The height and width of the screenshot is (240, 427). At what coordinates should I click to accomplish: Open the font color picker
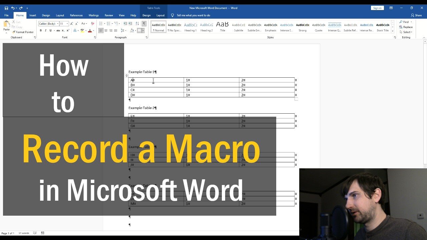tap(90, 30)
